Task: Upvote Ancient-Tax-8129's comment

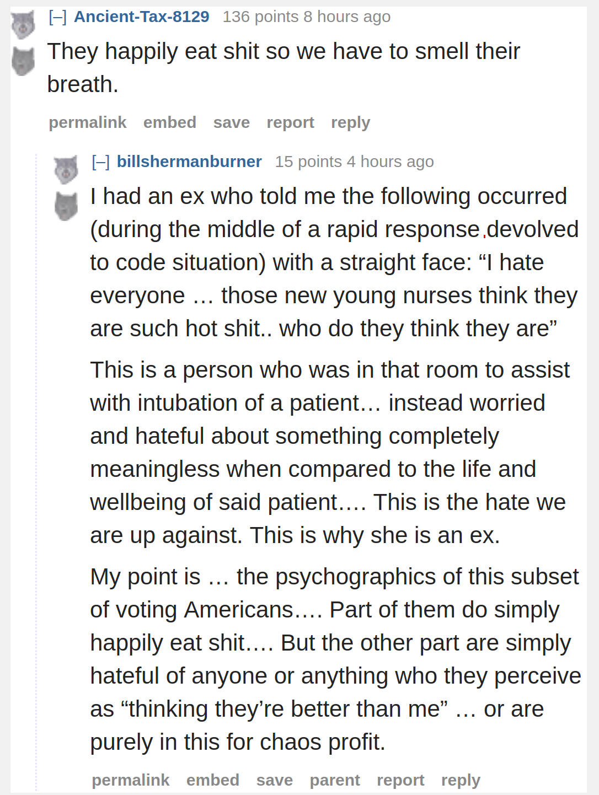Action: coord(23,25)
